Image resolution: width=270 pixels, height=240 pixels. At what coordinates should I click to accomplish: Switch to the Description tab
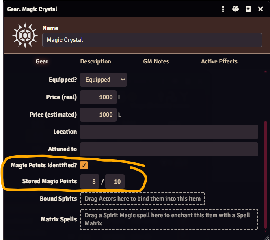coord(95,61)
